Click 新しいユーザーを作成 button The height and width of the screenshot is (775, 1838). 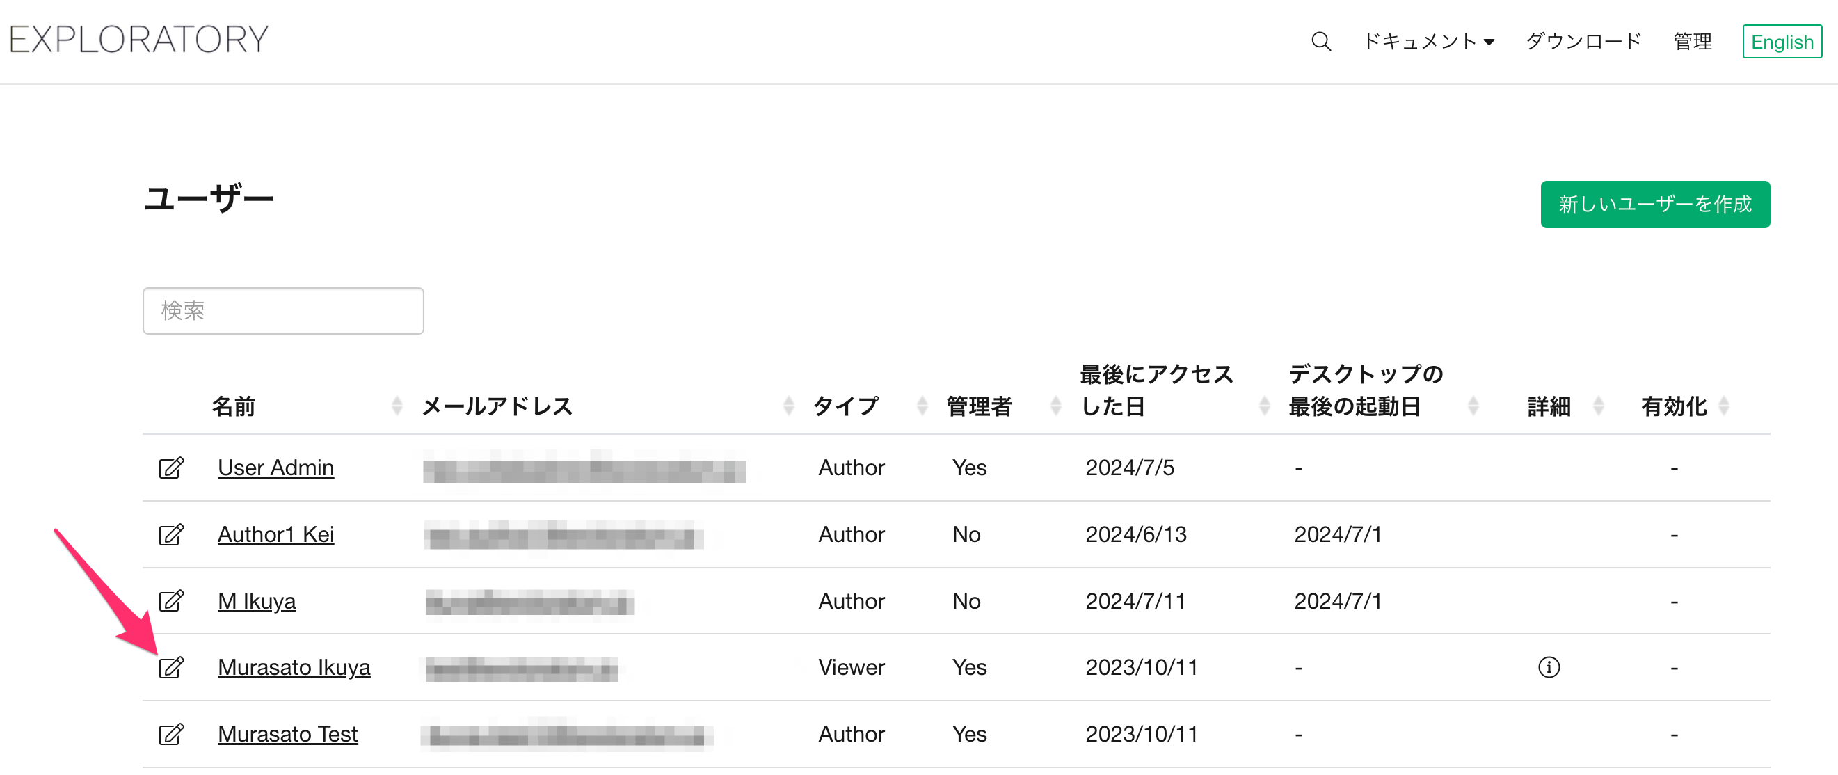[x=1654, y=204]
